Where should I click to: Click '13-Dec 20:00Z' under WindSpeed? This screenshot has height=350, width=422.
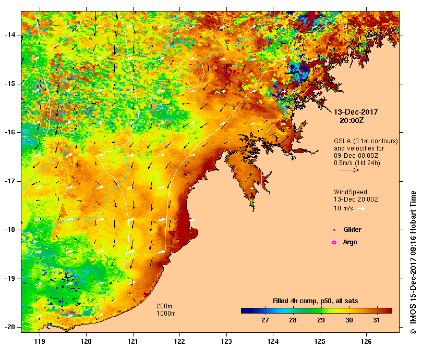tap(356, 199)
